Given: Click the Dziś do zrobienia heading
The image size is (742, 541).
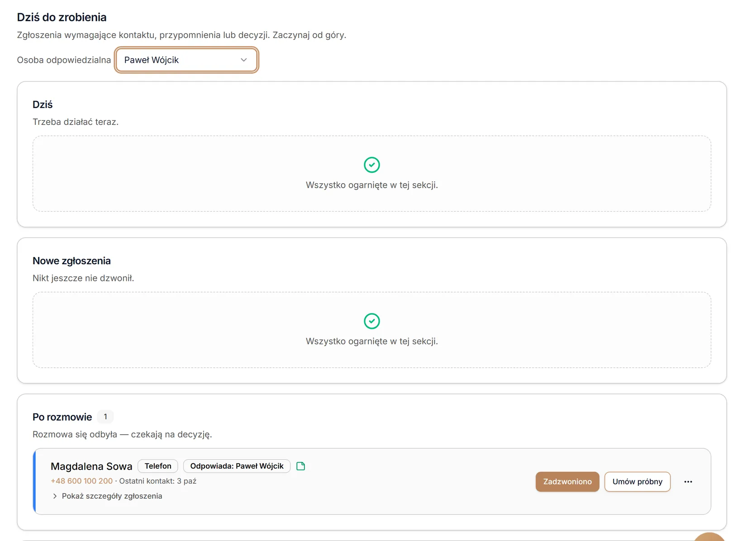Looking at the screenshot, I should point(62,17).
